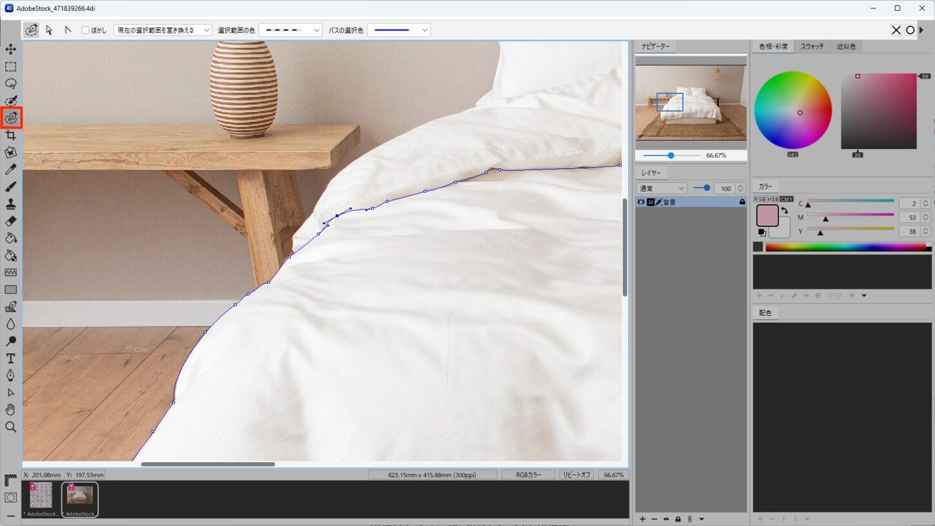Enable the ぼかし checkbox
Viewport: 935px width, 526px height.
(86, 30)
